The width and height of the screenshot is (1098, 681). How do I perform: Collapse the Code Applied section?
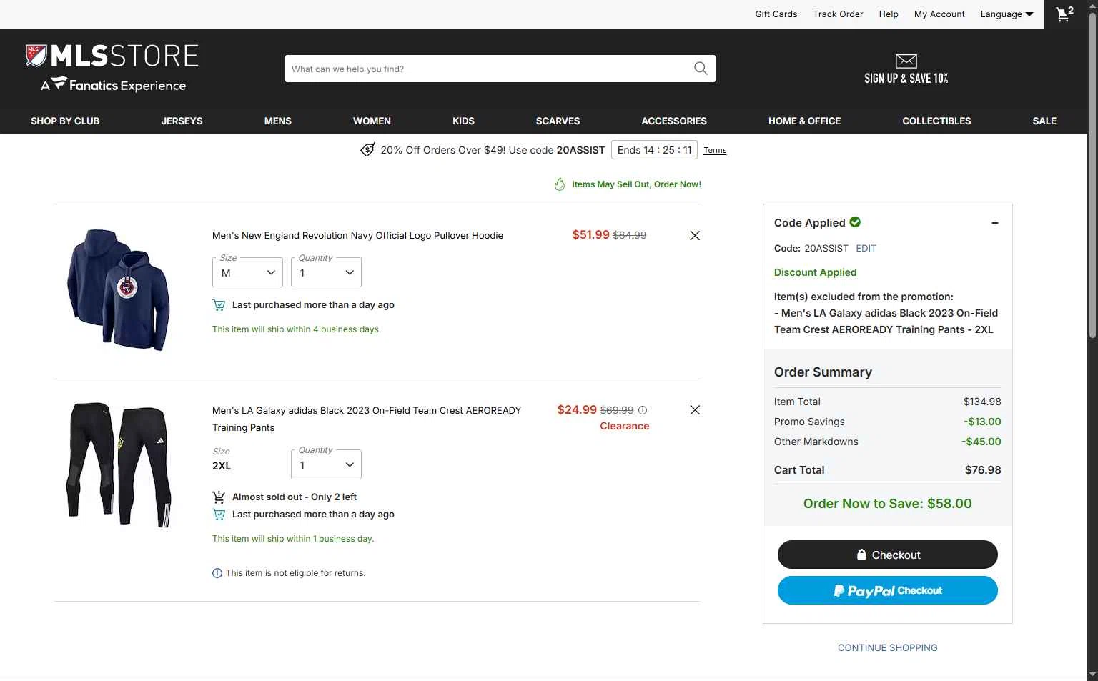coord(994,223)
